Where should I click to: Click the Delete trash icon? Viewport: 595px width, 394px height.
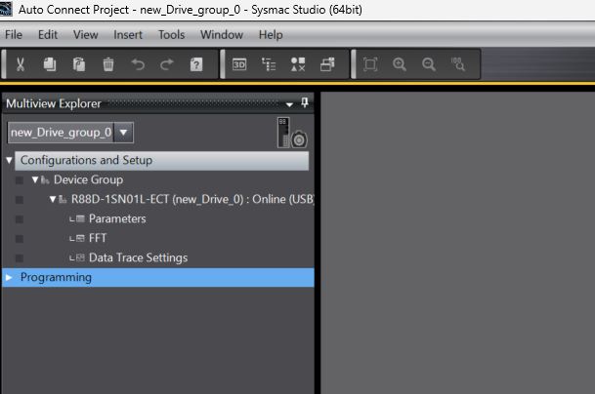(x=108, y=64)
